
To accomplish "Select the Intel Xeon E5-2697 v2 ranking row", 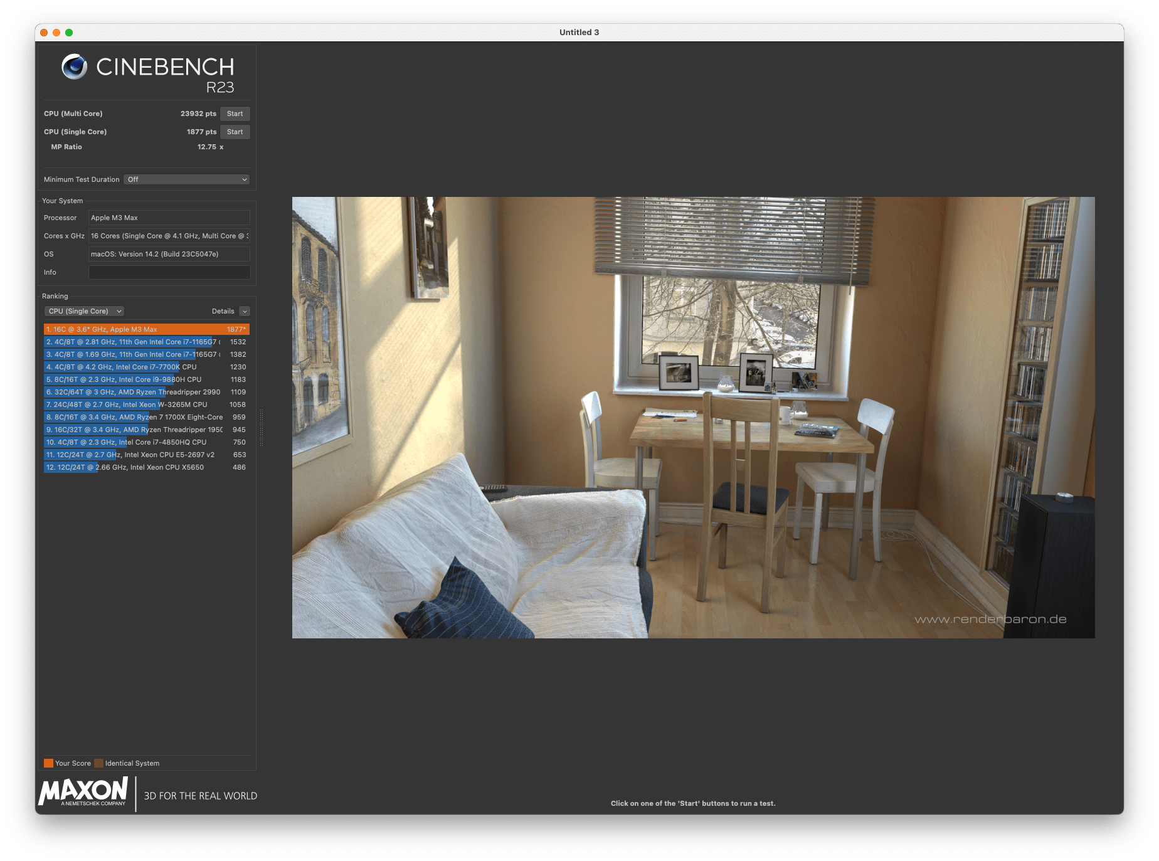I will 147,455.
